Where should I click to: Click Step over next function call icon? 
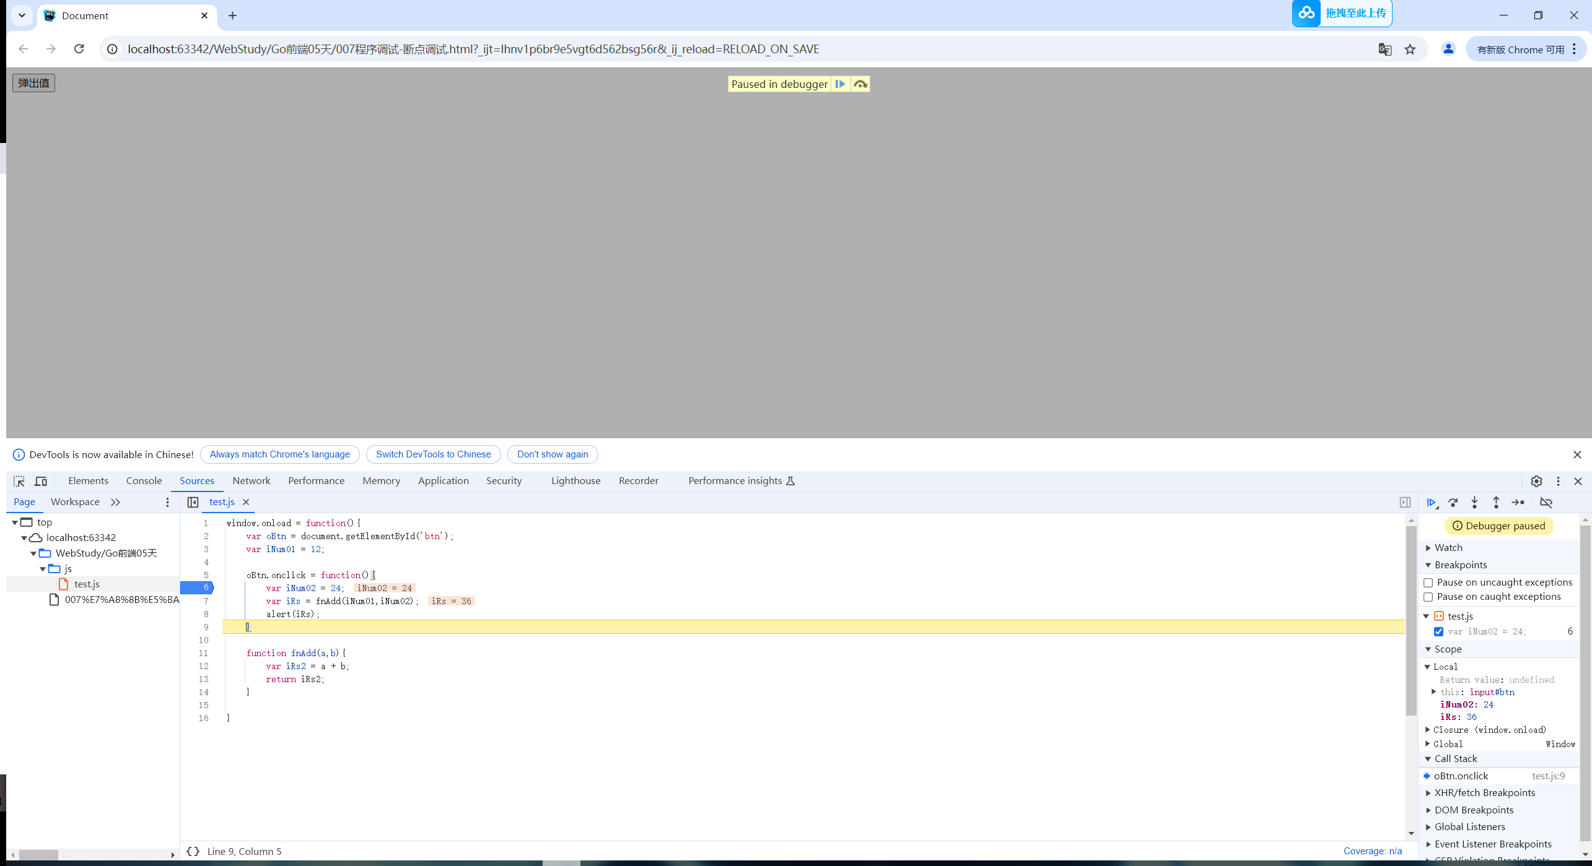[1453, 503]
